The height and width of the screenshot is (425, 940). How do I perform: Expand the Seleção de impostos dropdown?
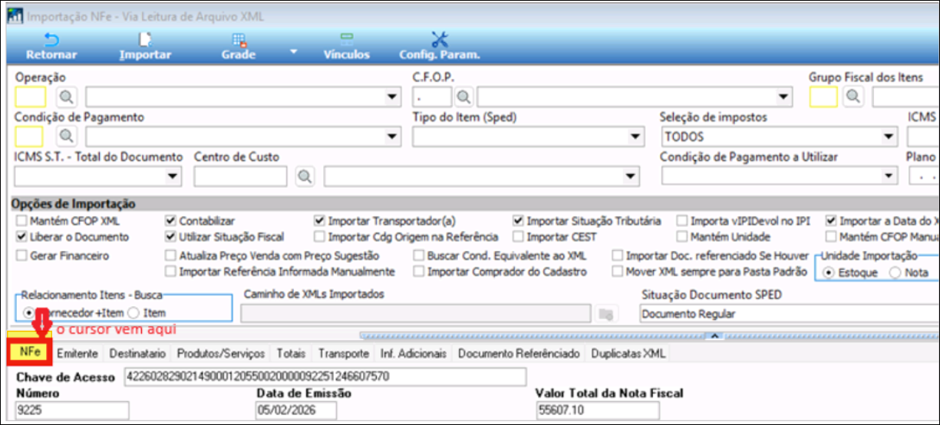click(889, 137)
